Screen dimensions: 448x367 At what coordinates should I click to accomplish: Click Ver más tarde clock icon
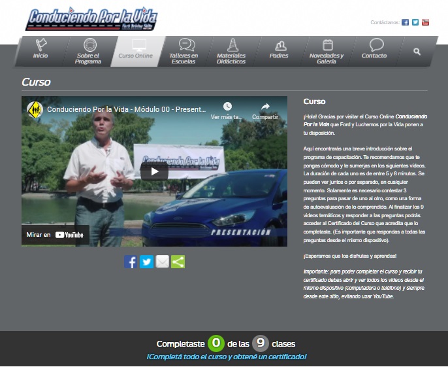point(227,107)
